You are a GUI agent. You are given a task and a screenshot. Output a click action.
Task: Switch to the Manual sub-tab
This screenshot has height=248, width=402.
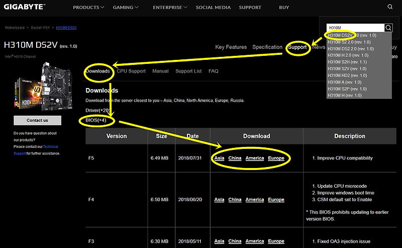tap(160, 71)
